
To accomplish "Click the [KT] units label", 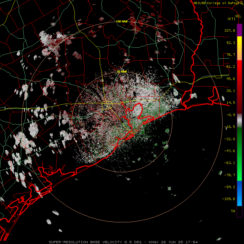I will coord(232,19).
